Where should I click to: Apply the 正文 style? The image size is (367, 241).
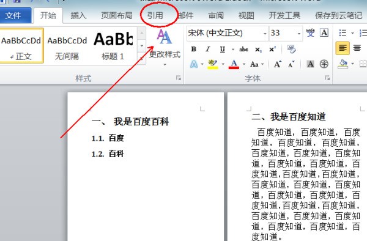point(21,46)
